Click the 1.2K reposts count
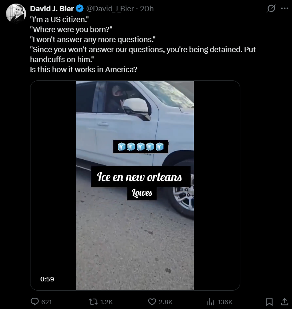 [x=107, y=302]
